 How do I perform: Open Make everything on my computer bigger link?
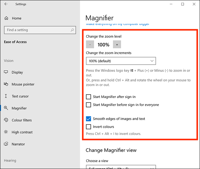pyautogui.click(x=118, y=24)
